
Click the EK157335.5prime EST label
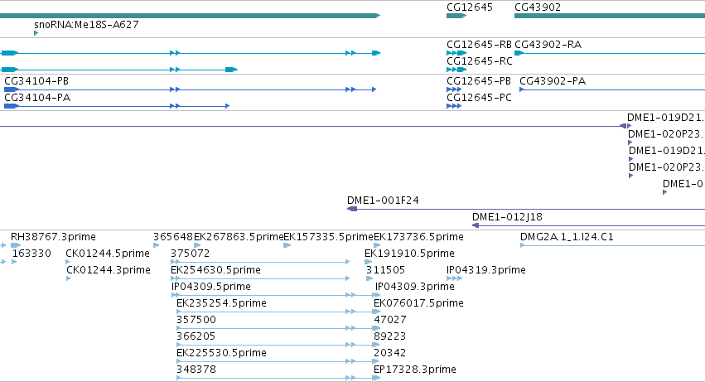[x=328, y=237]
